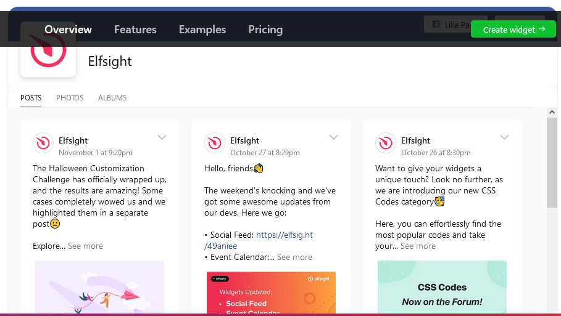The width and height of the screenshot is (561, 316).
Task: Navigate to Pricing
Action: 265,30
